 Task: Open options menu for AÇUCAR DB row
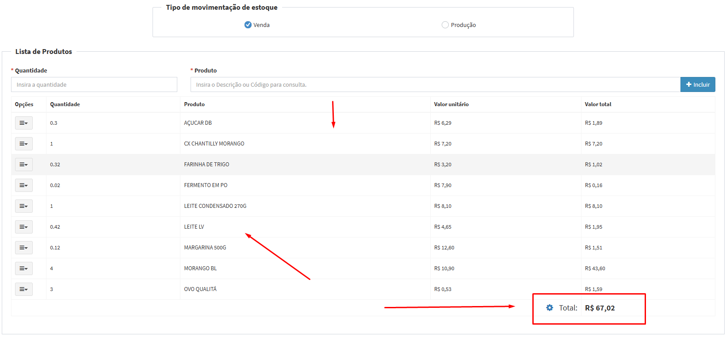[x=24, y=123]
